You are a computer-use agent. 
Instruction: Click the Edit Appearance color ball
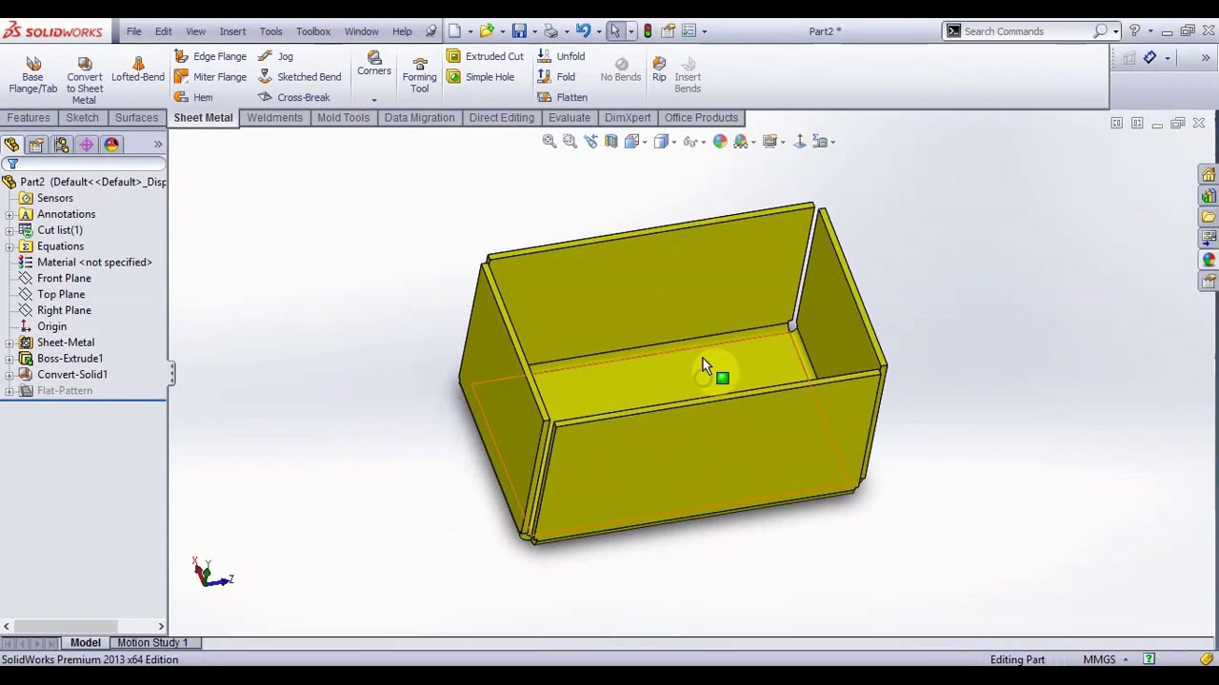click(720, 142)
